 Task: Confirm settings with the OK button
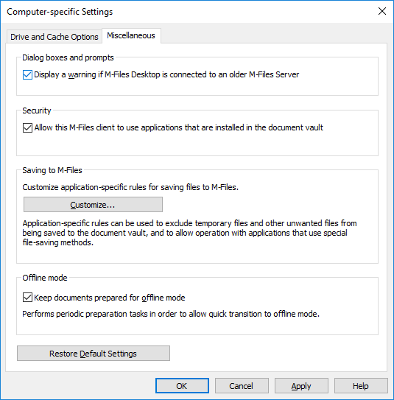pyautogui.click(x=182, y=386)
